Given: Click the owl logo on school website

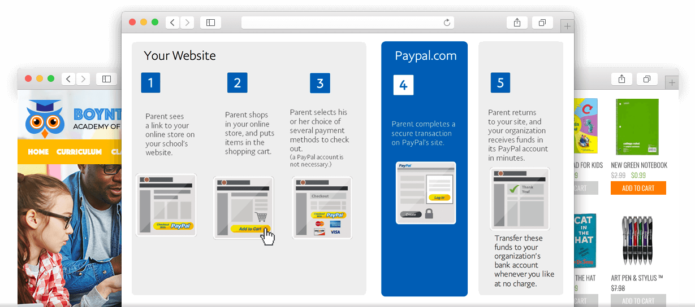Looking at the screenshot, I should [x=45, y=119].
